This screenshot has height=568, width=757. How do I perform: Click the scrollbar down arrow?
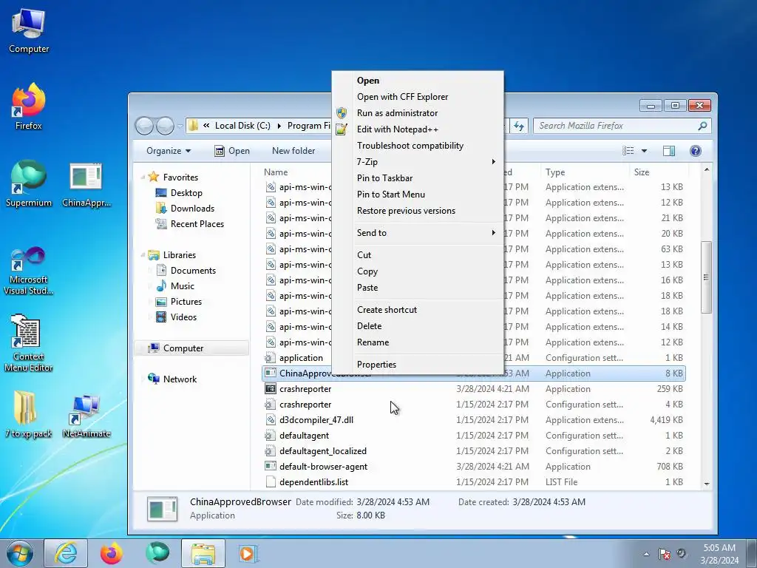click(706, 484)
